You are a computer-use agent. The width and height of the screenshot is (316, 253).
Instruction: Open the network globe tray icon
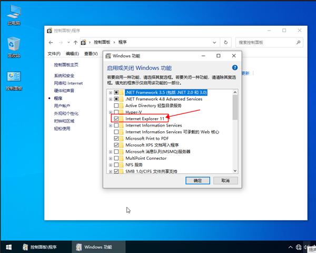pos(299,247)
